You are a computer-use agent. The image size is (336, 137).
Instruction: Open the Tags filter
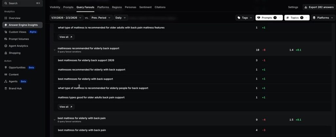pyautogui.click(x=245, y=18)
